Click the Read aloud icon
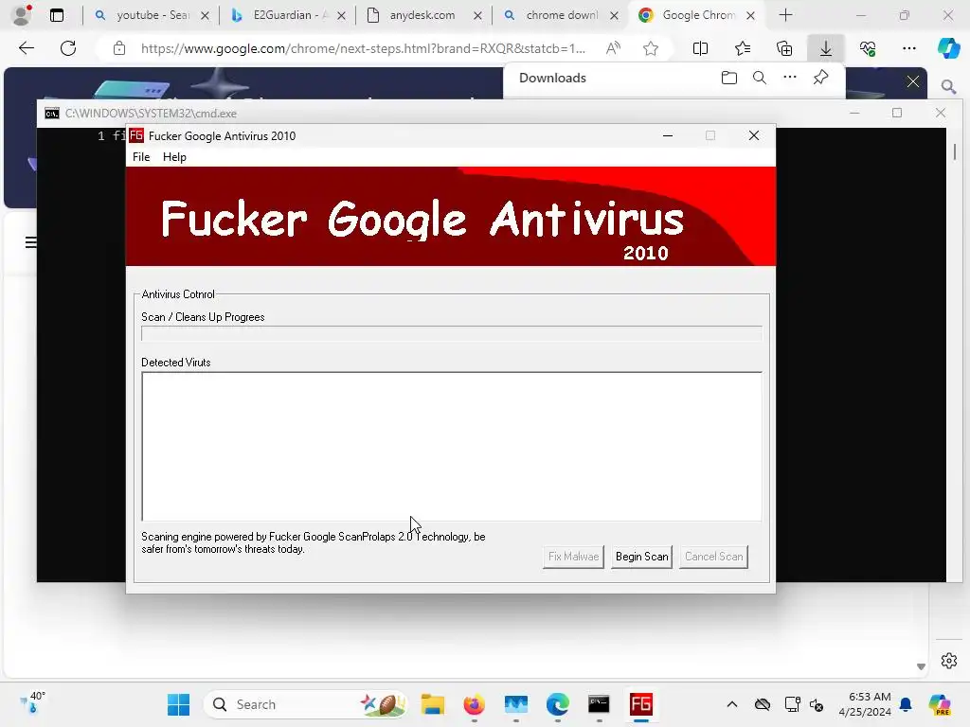The image size is (970, 727). click(x=613, y=48)
